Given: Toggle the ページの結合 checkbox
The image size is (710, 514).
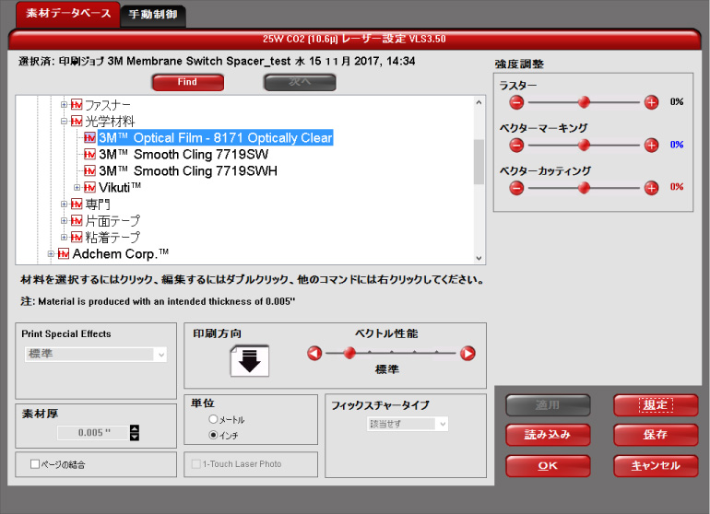Looking at the screenshot, I should [x=35, y=463].
